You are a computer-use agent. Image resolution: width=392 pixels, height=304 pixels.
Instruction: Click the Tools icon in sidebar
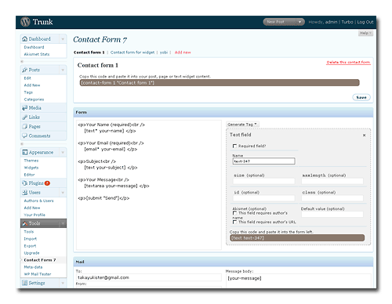(25, 223)
